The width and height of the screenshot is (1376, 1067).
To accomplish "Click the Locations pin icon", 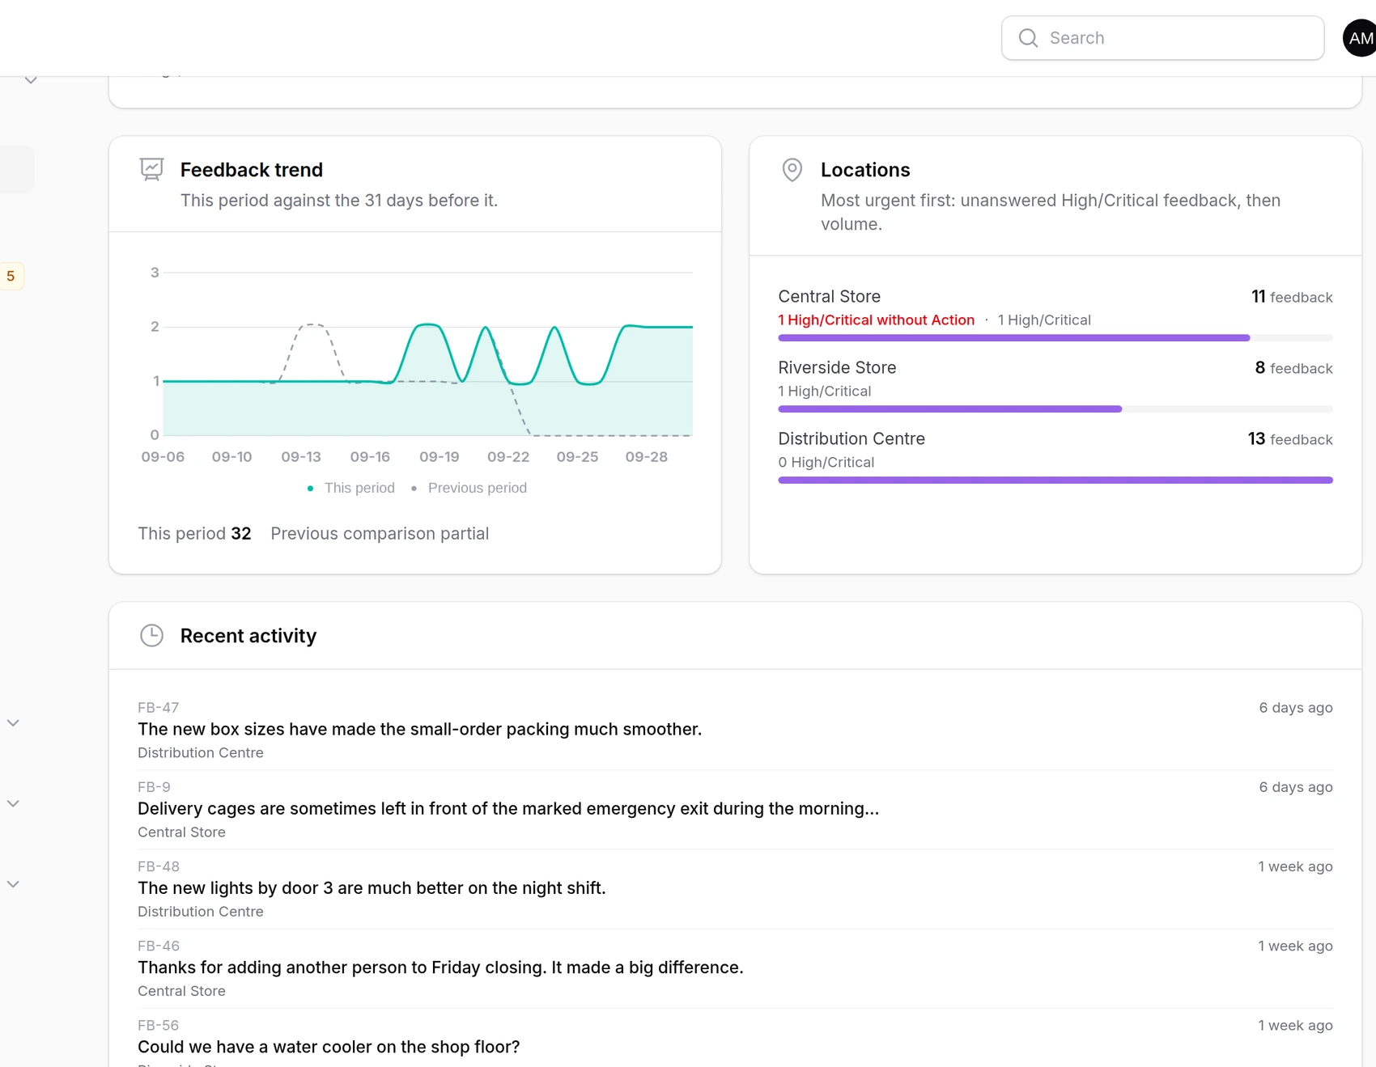I will (792, 170).
